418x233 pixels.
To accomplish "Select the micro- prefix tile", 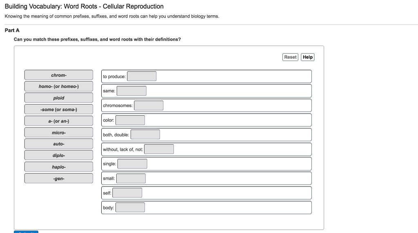I will [59, 132].
